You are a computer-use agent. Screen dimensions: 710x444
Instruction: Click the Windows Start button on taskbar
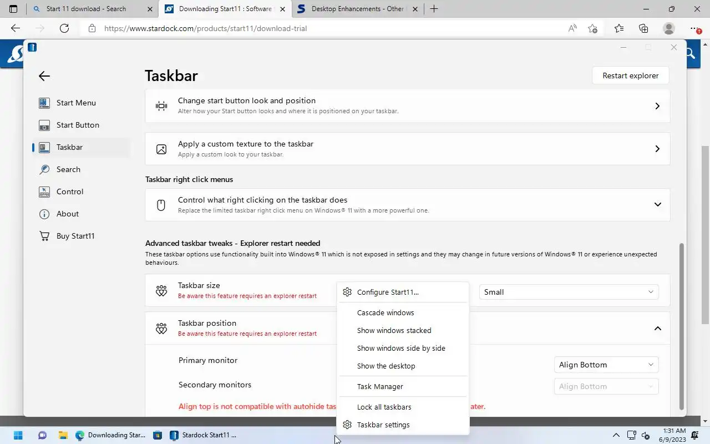click(18, 435)
